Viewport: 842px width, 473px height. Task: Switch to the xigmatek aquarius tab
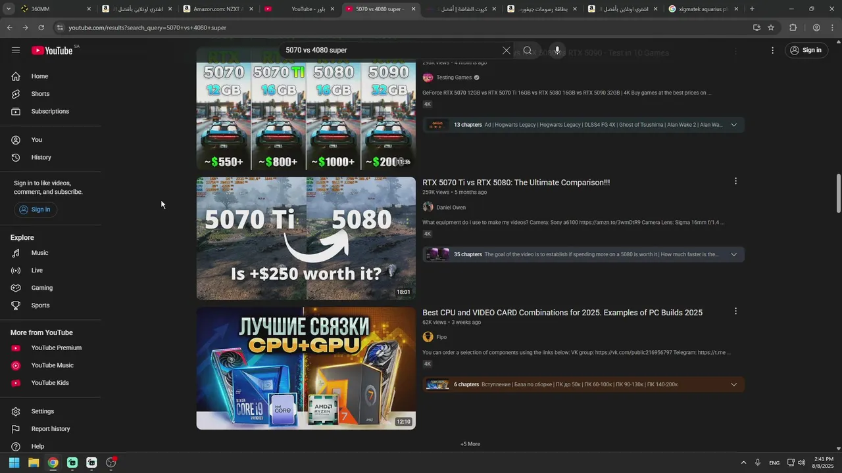click(x=703, y=9)
